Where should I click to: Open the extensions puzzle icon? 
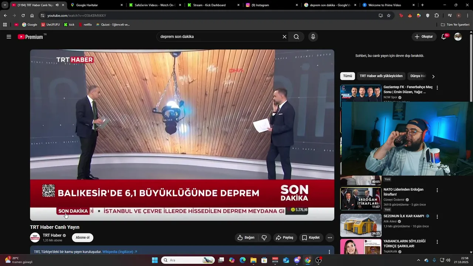(x=437, y=16)
